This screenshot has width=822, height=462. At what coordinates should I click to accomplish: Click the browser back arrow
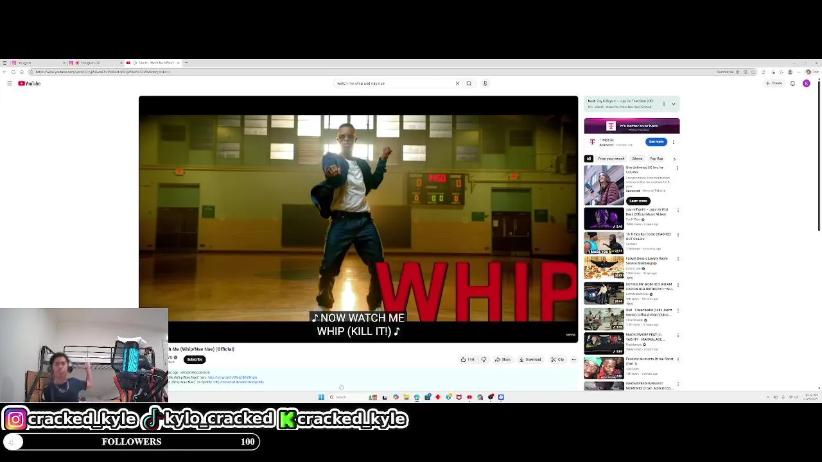[4, 72]
